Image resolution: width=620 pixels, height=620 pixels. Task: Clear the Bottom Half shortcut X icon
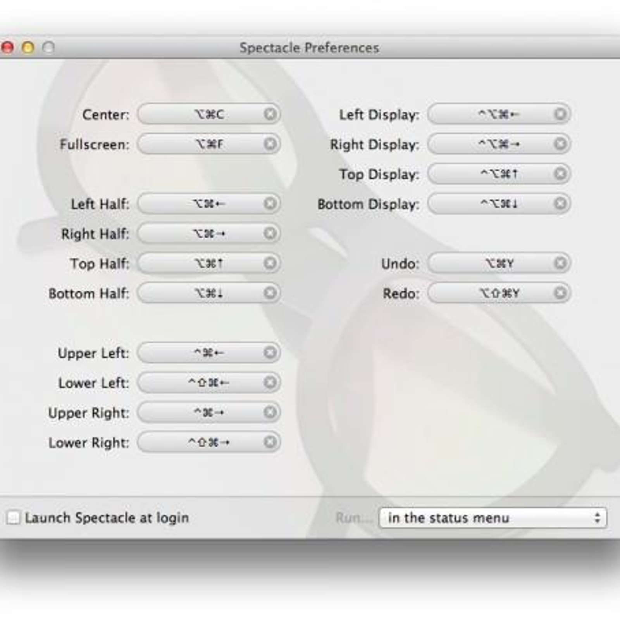click(x=270, y=293)
